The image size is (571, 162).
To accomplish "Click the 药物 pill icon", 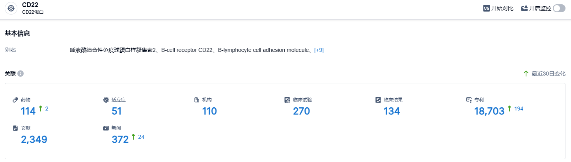I will 15,100.
